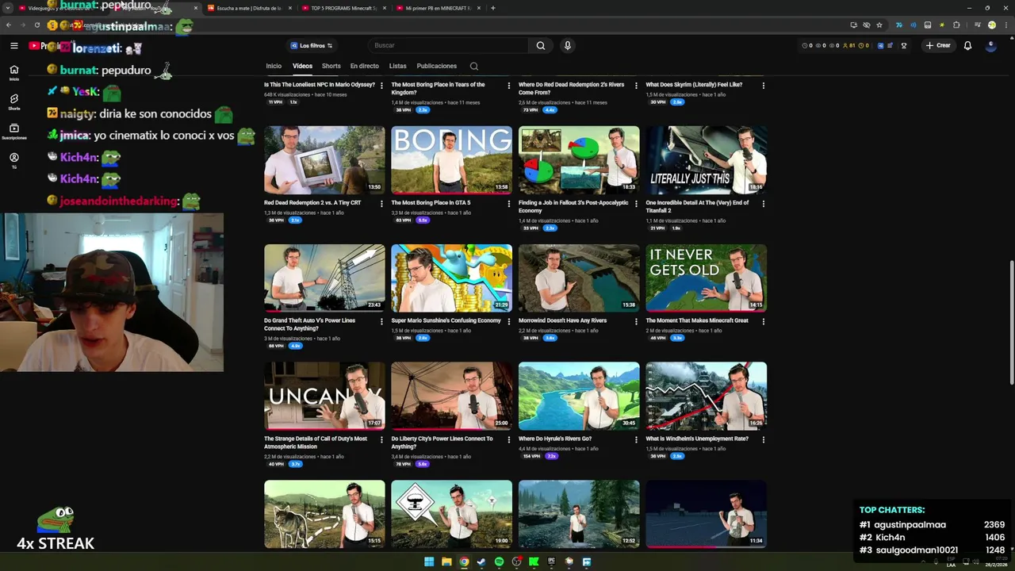Go back to previous page
Viewport: 1015px width, 571px height.
click(x=9, y=25)
